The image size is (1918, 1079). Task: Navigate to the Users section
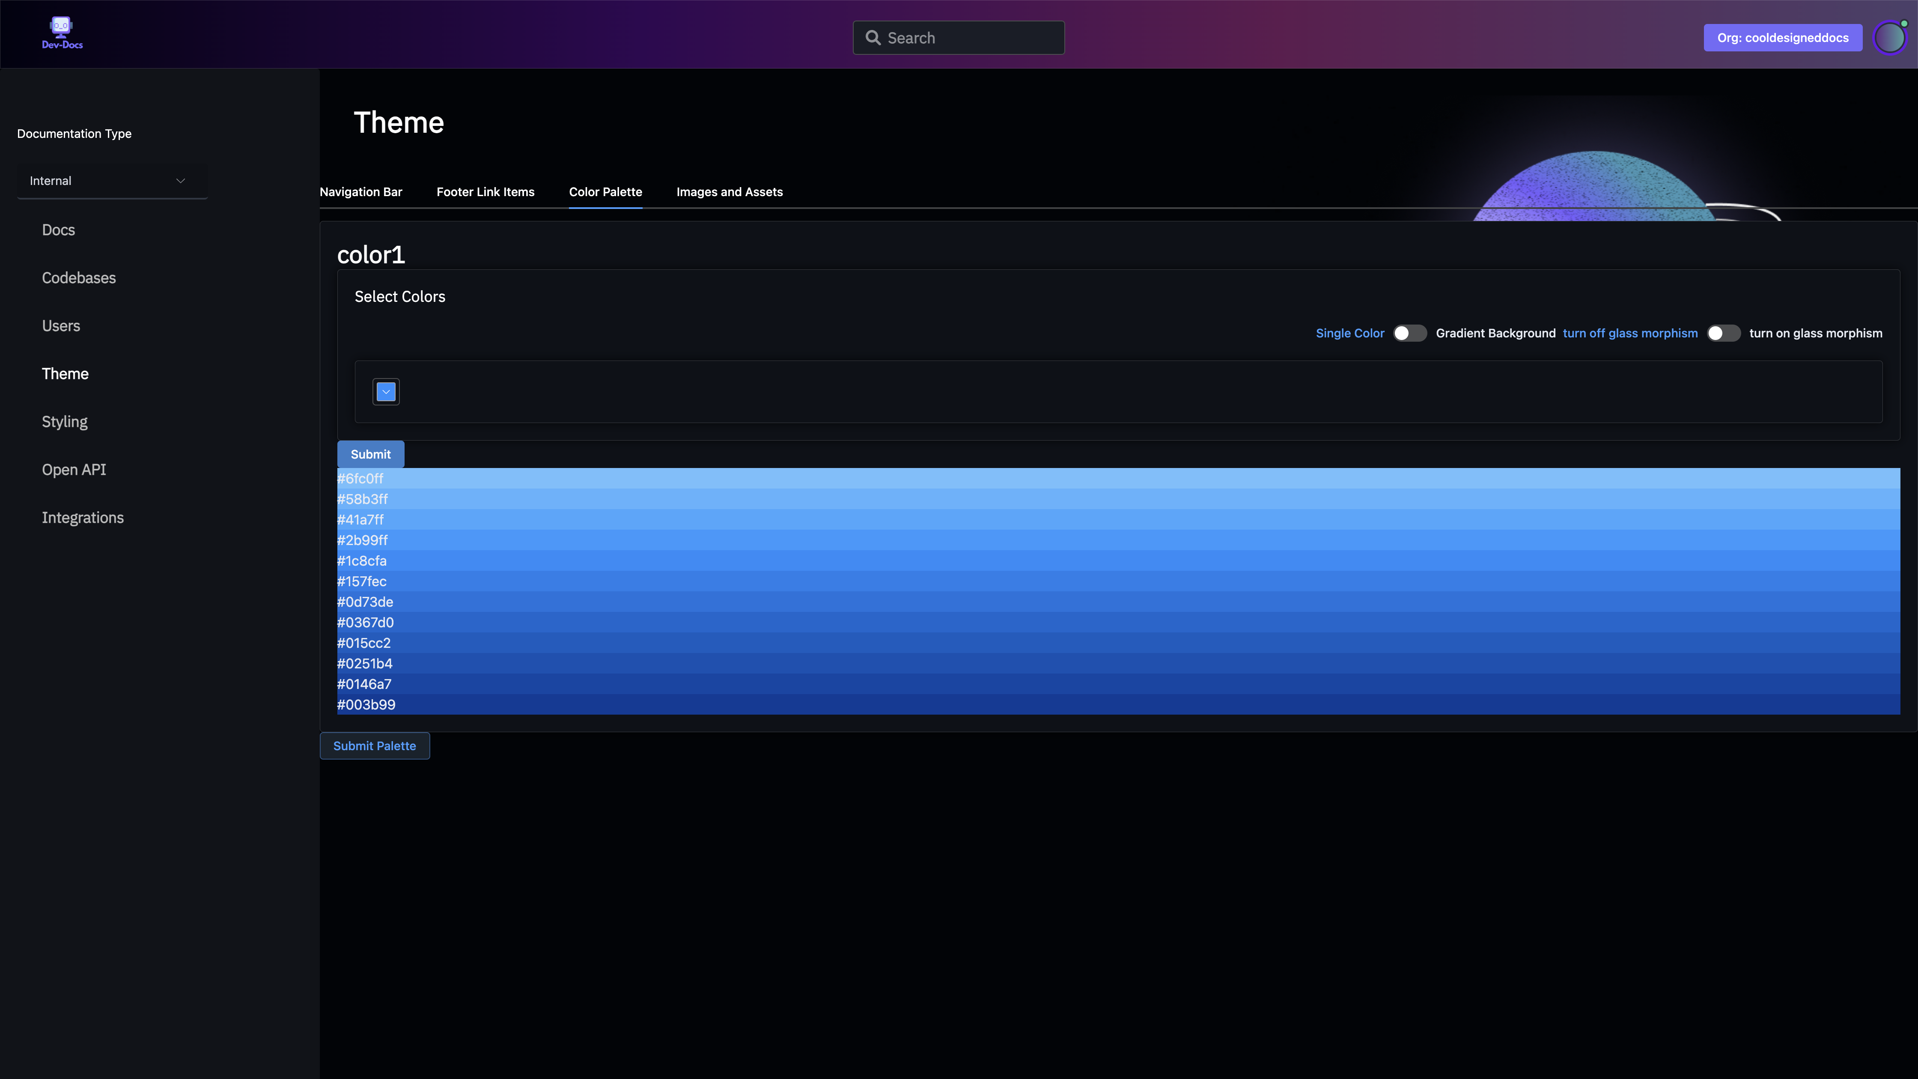(x=60, y=325)
